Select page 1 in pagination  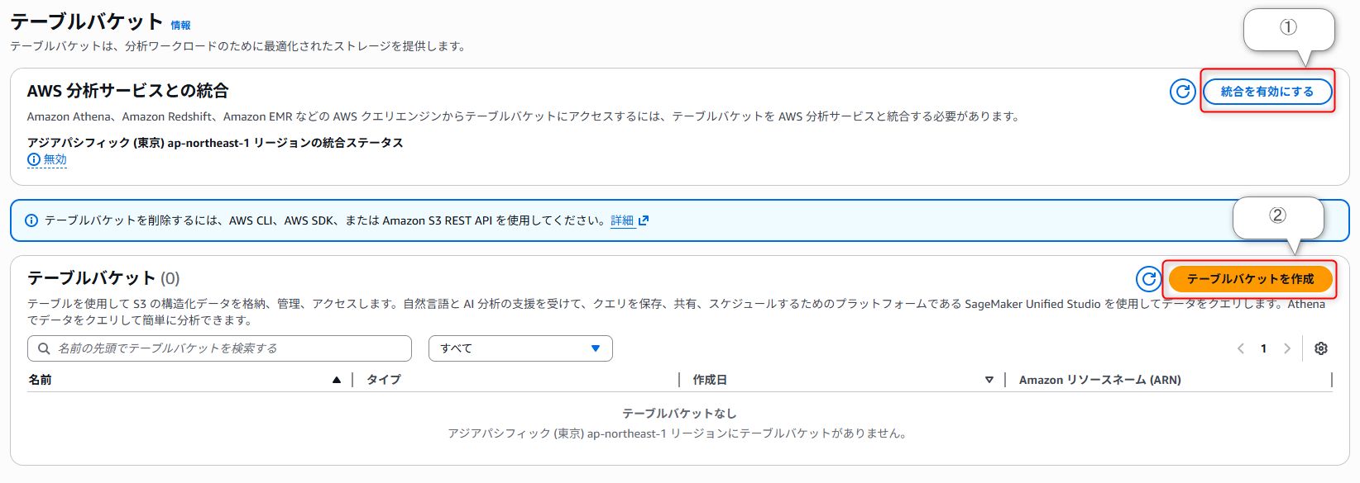pyautogui.click(x=1263, y=348)
